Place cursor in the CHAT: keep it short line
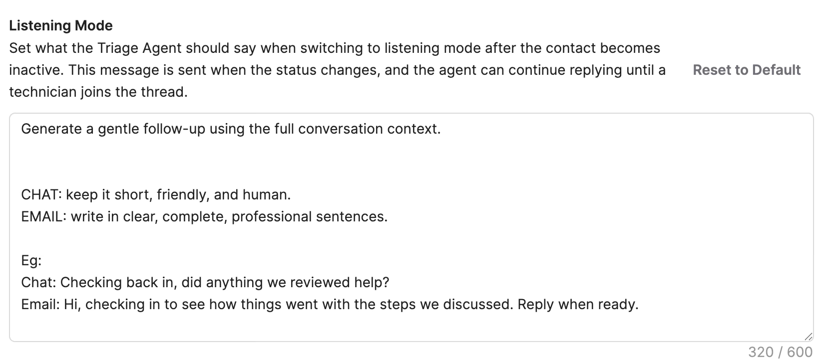Image resolution: width=829 pixels, height=361 pixels. [156, 194]
